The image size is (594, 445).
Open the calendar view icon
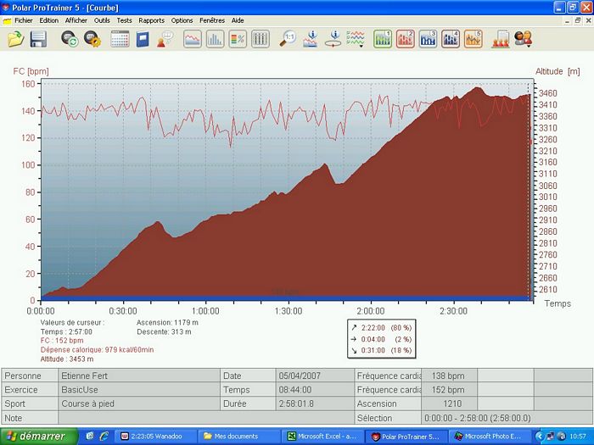120,39
